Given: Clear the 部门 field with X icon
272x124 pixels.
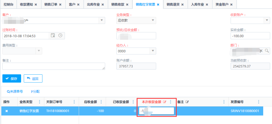Looking at the screenshot, I should (x=261, y=51).
